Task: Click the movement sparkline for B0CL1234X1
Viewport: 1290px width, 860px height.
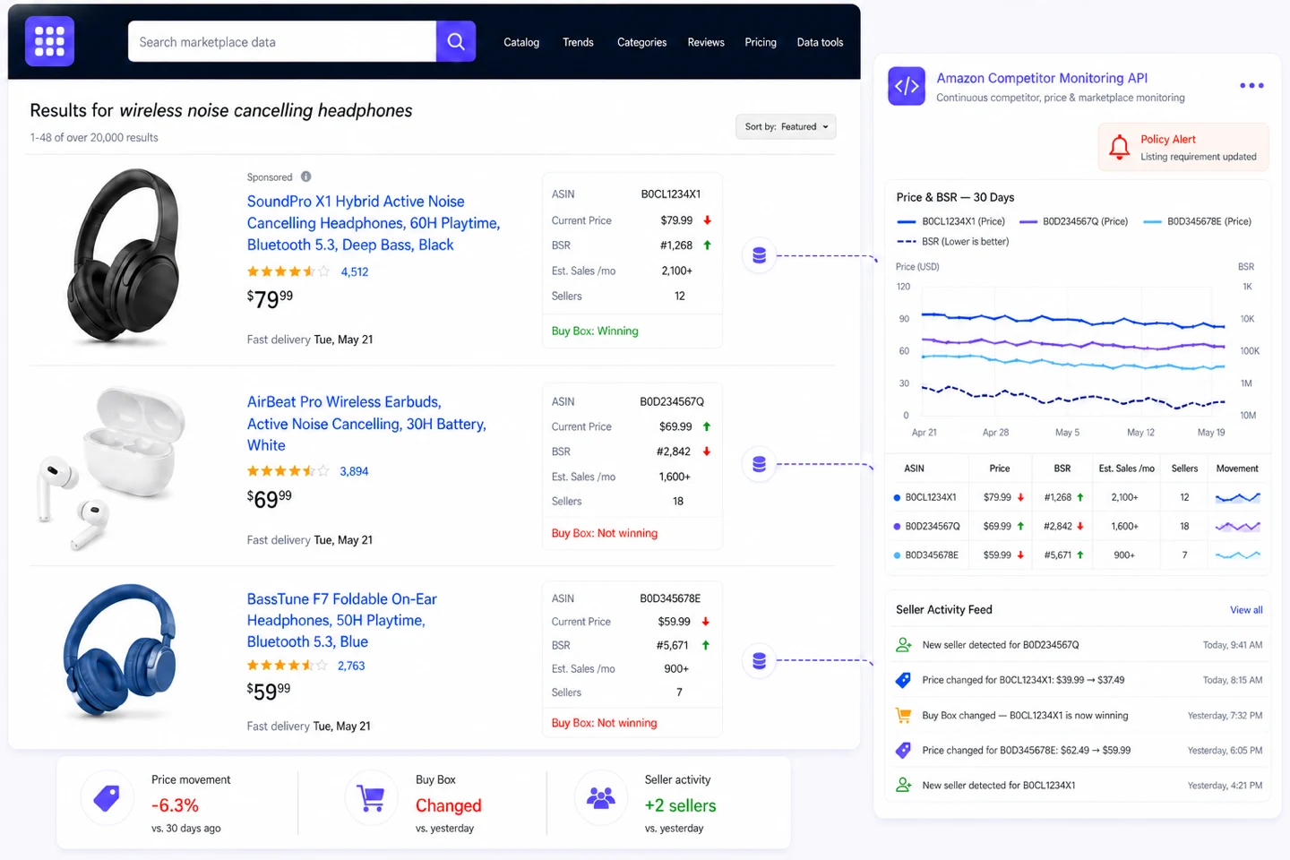Action: [1237, 497]
